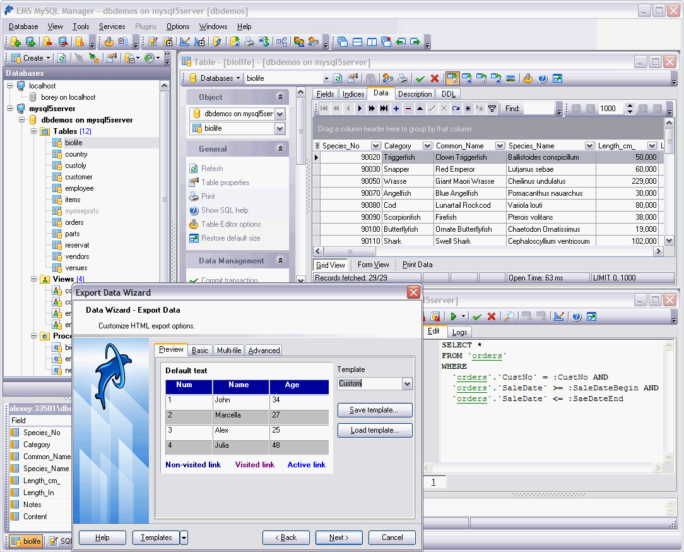Go to first record in data navigator

click(x=324, y=108)
